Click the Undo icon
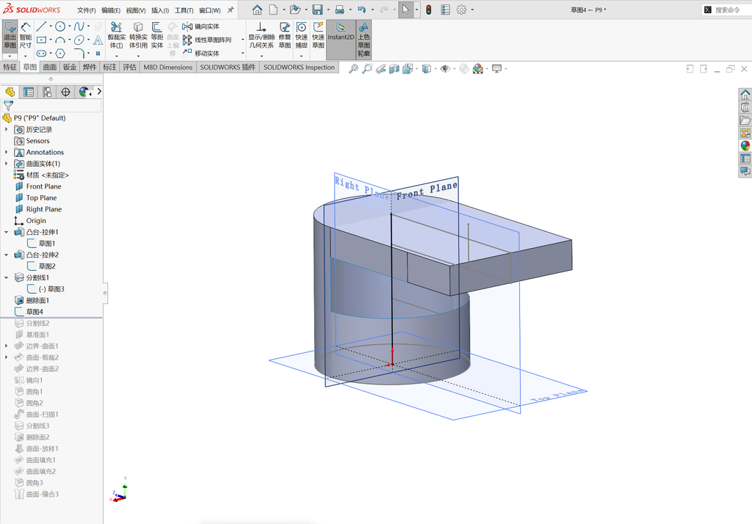This screenshot has height=524, width=752. tap(361, 10)
